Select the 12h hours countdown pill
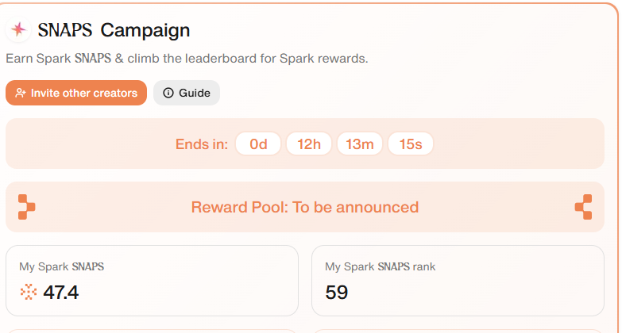 click(309, 144)
